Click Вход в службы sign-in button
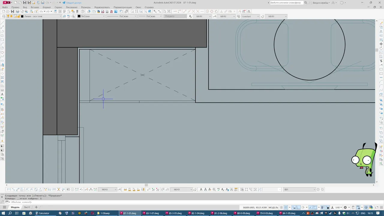The image size is (384, 216). [x=319, y=3]
